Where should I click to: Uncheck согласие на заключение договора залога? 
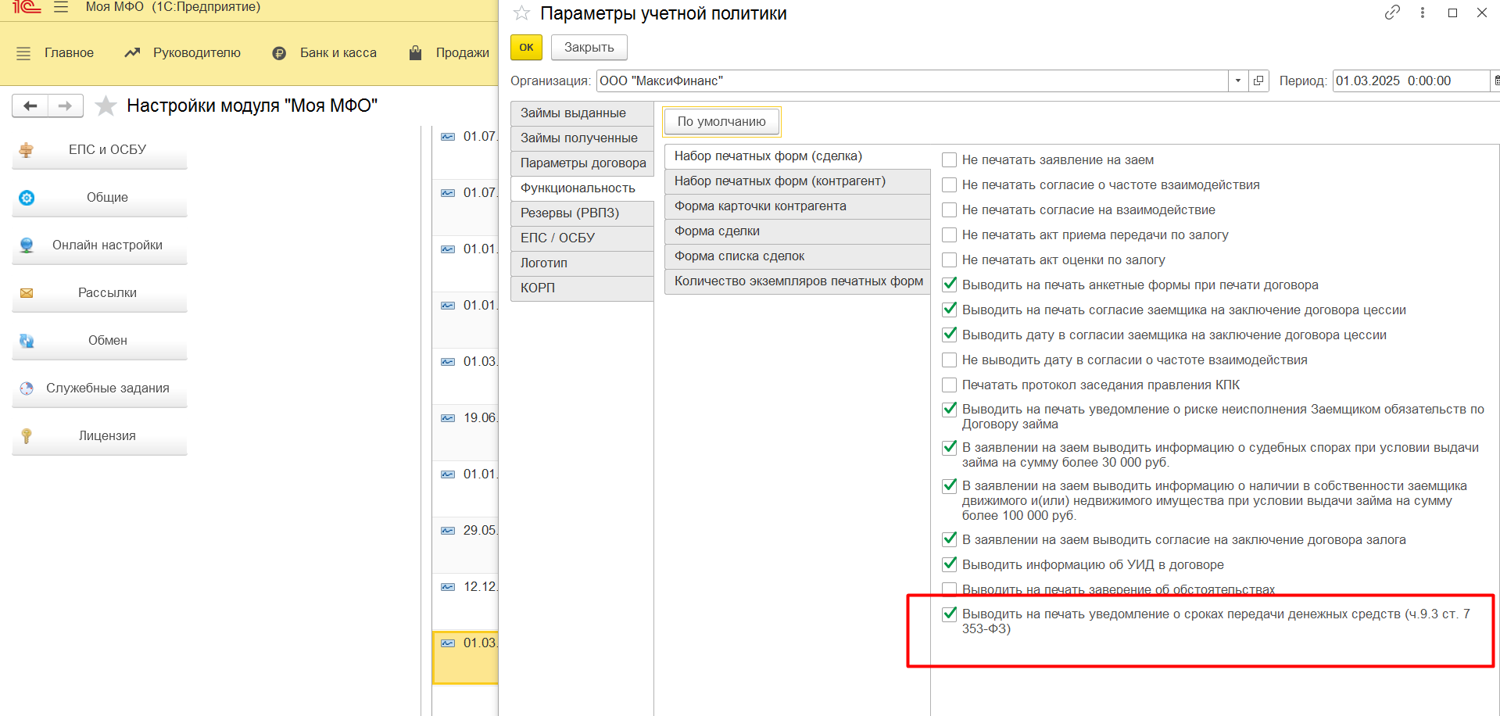pos(950,539)
